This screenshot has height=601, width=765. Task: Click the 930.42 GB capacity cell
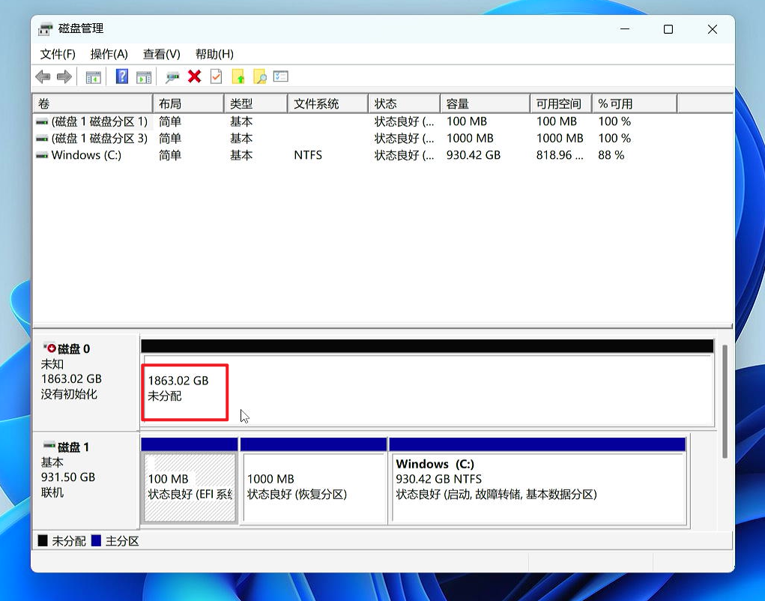point(474,155)
